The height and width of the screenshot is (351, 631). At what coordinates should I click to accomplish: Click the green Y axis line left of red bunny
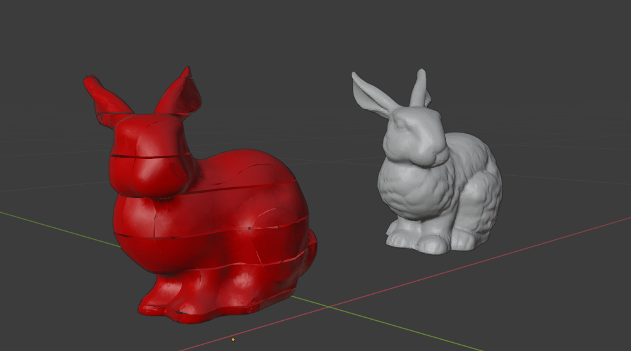(60, 228)
